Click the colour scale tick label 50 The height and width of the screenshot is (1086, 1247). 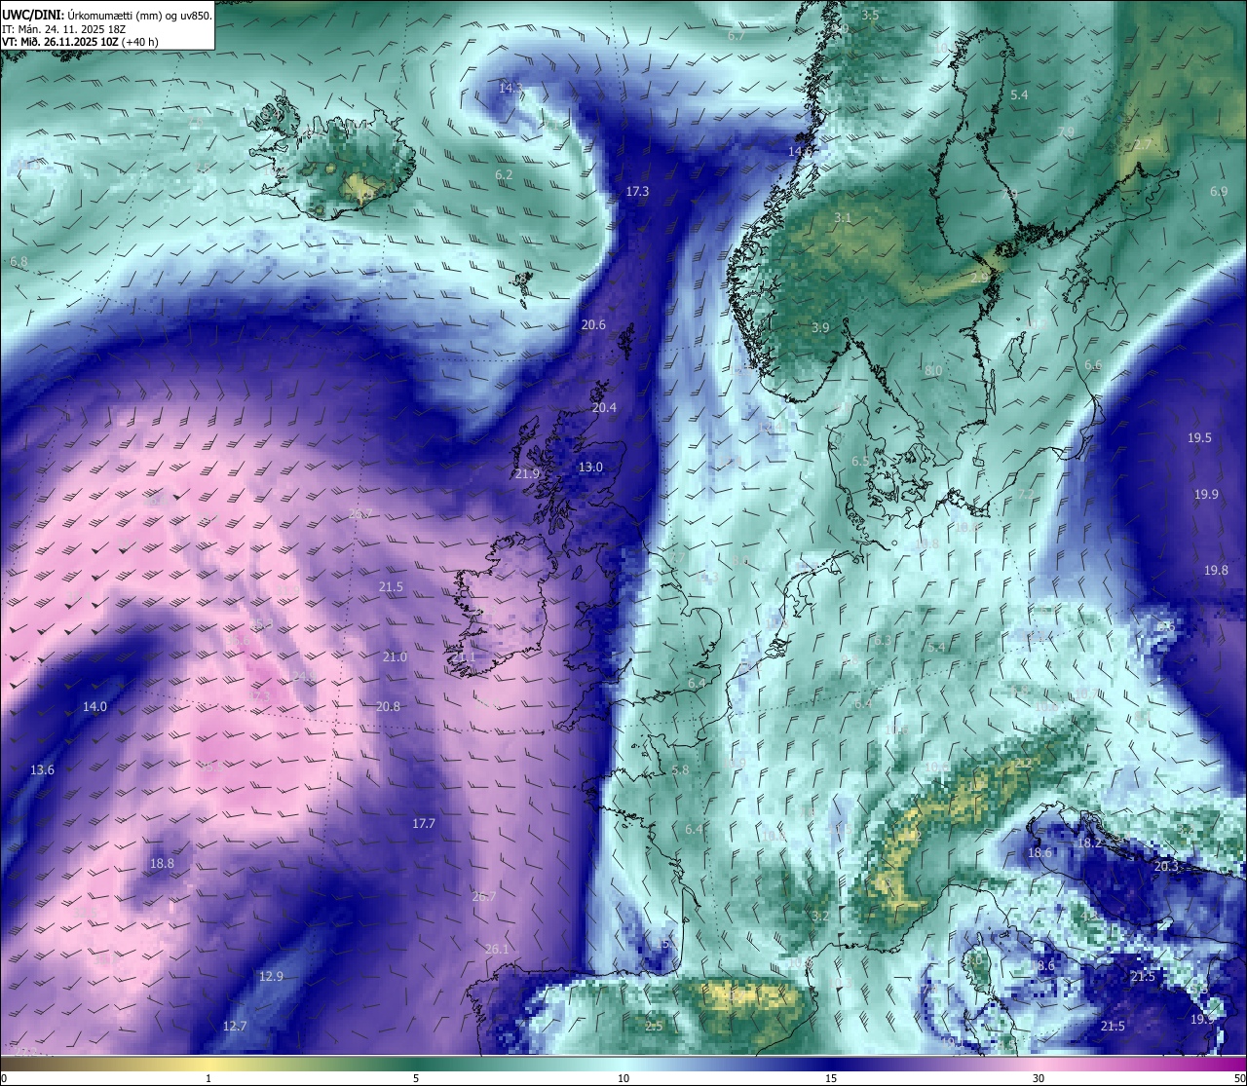pyautogui.click(x=1239, y=1078)
